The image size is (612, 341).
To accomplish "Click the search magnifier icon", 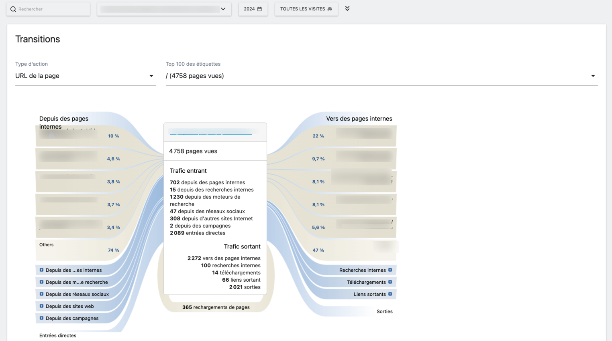I will (x=13, y=9).
